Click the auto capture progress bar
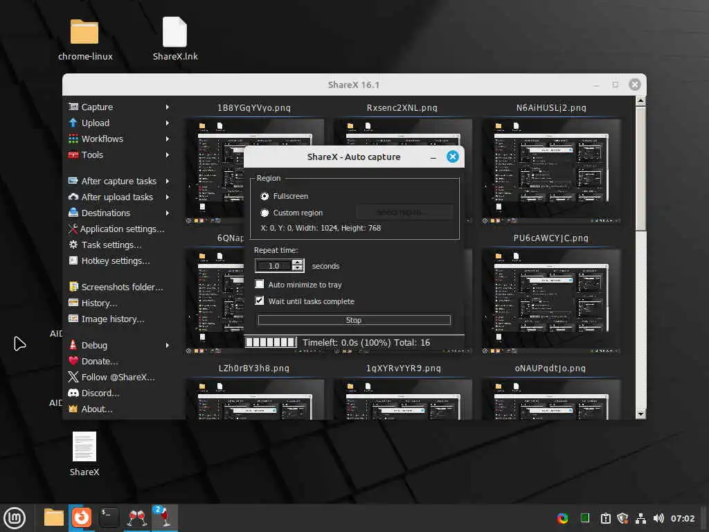This screenshot has height=532, width=709. coord(271,342)
